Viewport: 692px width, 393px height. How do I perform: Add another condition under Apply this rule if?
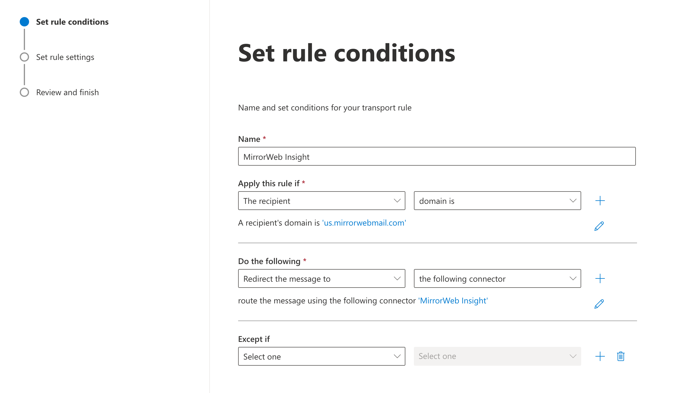[x=600, y=201]
